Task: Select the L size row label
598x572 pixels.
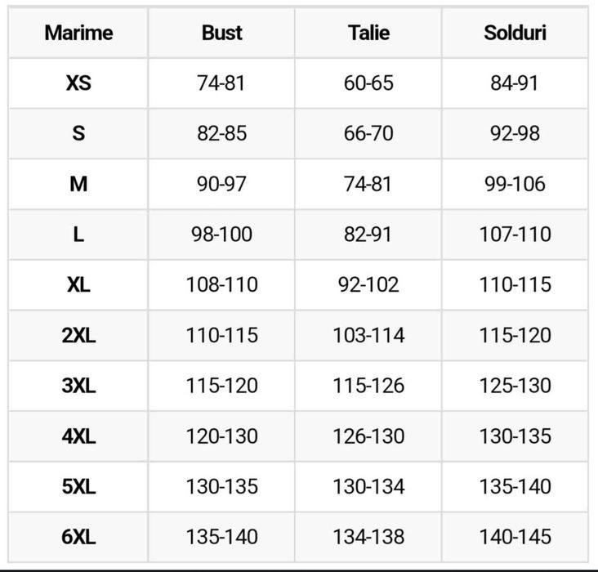Action: 78,235
